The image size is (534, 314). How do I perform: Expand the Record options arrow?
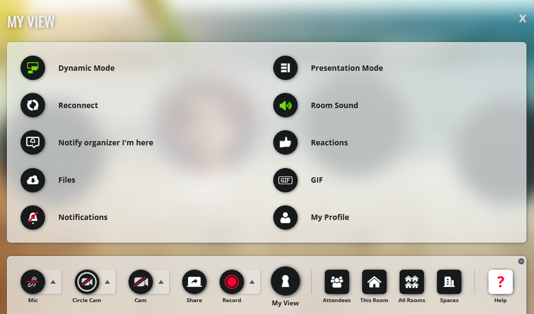click(252, 282)
